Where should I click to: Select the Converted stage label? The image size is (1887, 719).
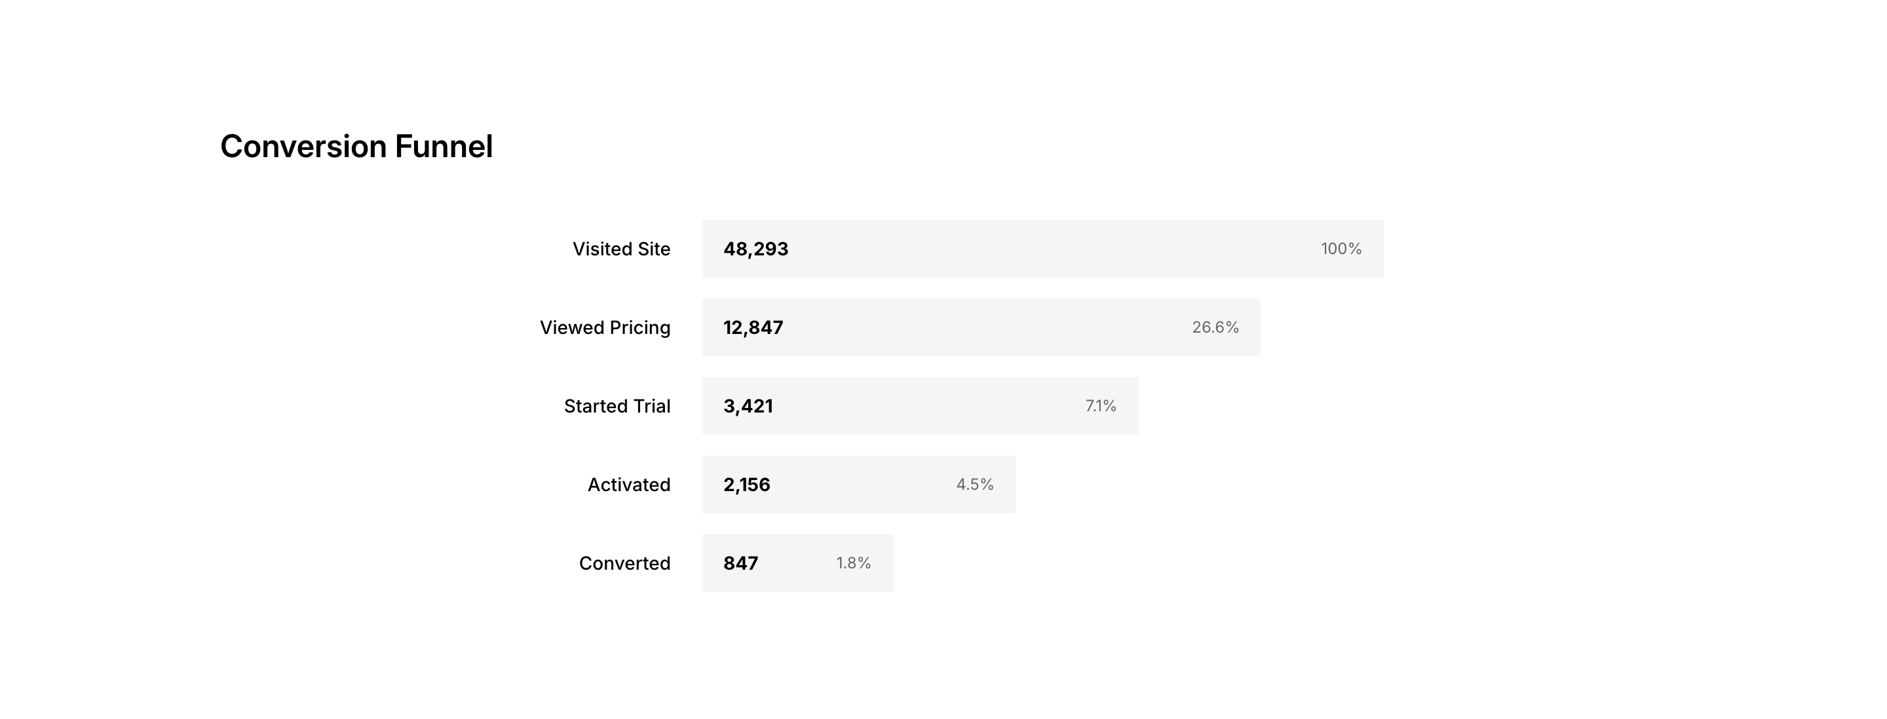(x=624, y=563)
